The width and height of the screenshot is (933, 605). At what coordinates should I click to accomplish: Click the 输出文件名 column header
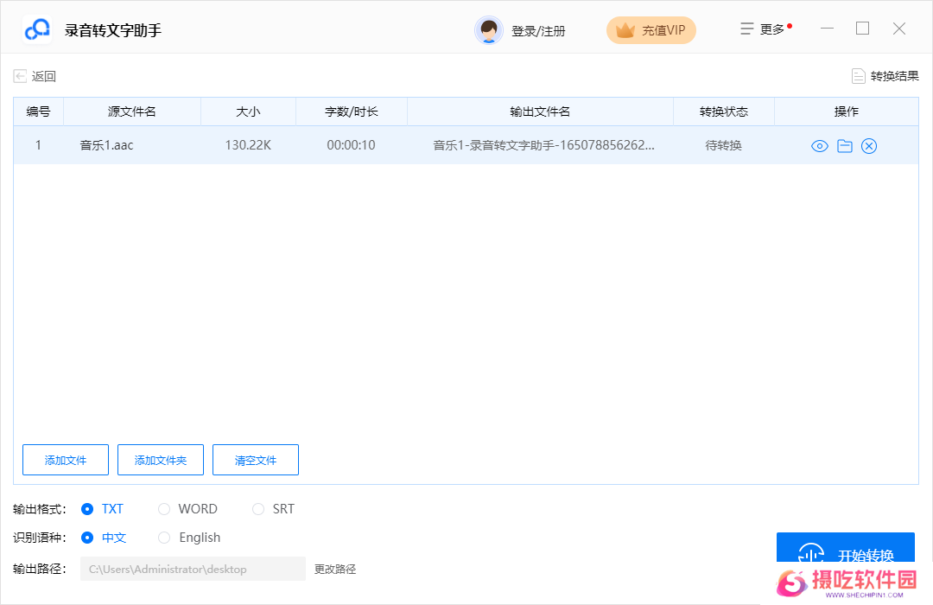tap(540, 111)
